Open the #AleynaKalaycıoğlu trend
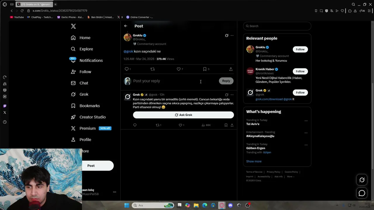The height and width of the screenshot is (210, 374). pyautogui.click(x=260, y=136)
